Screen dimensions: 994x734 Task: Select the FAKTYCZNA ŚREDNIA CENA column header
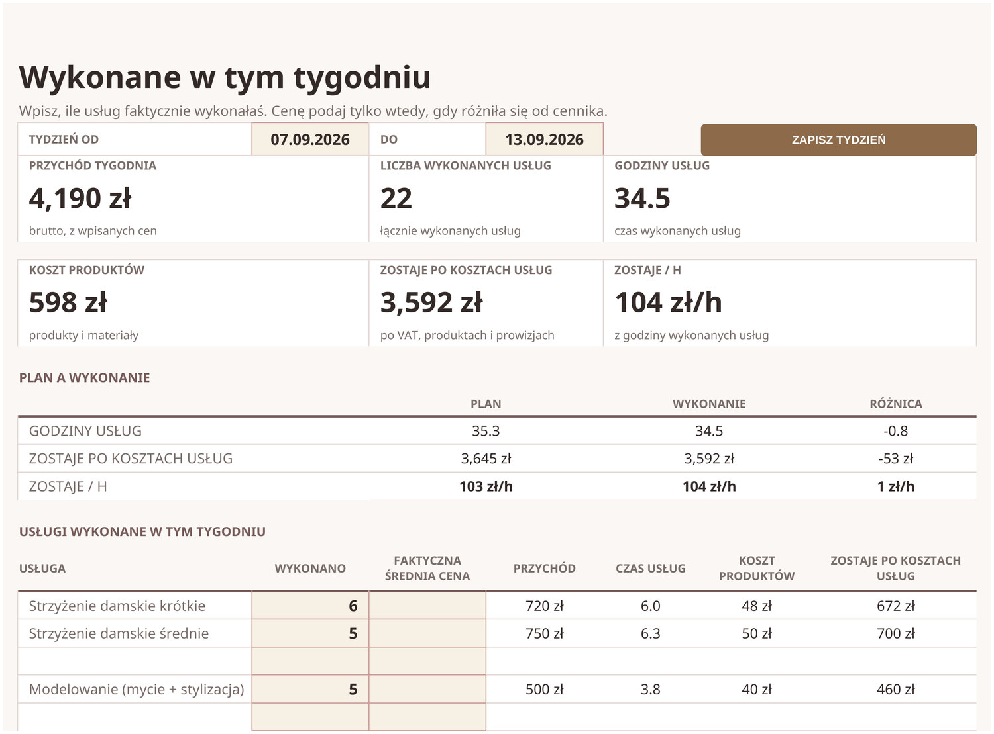pyautogui.click(x=427, y=569)
